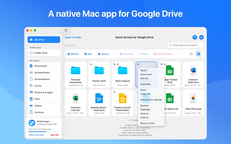Open Folder Sync in the sidebar

(x=44, y=53)
